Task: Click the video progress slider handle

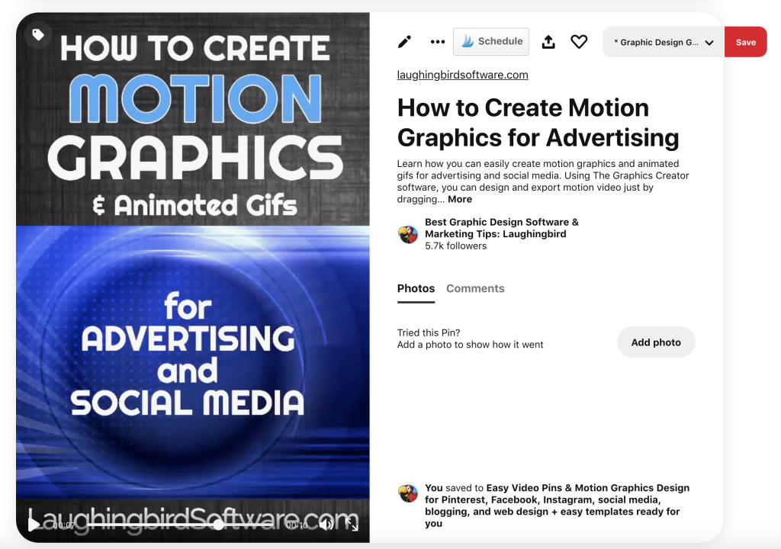Action: click(x=219, y=525)
